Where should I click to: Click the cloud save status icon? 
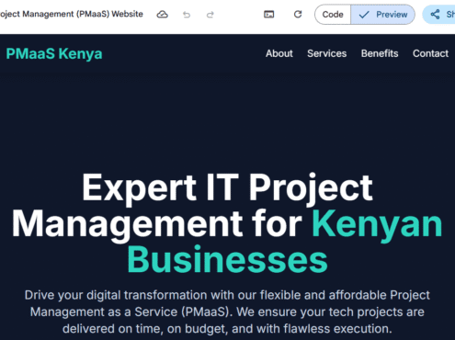pos(162,15)
